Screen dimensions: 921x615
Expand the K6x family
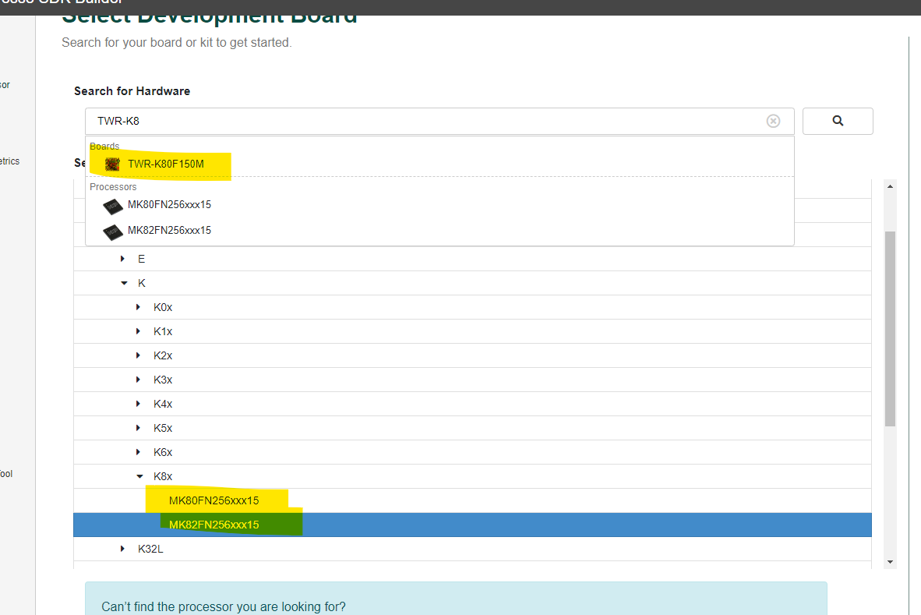click(138, 452)
